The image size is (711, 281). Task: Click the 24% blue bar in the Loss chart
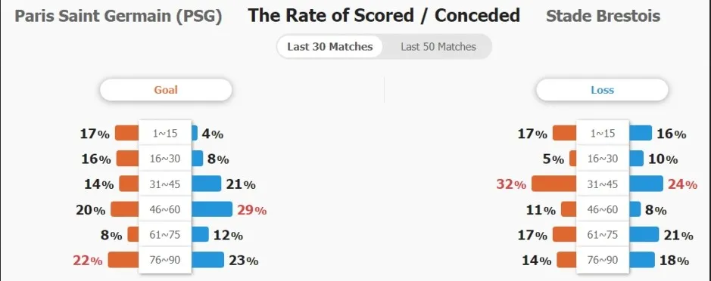coord(646,184)
